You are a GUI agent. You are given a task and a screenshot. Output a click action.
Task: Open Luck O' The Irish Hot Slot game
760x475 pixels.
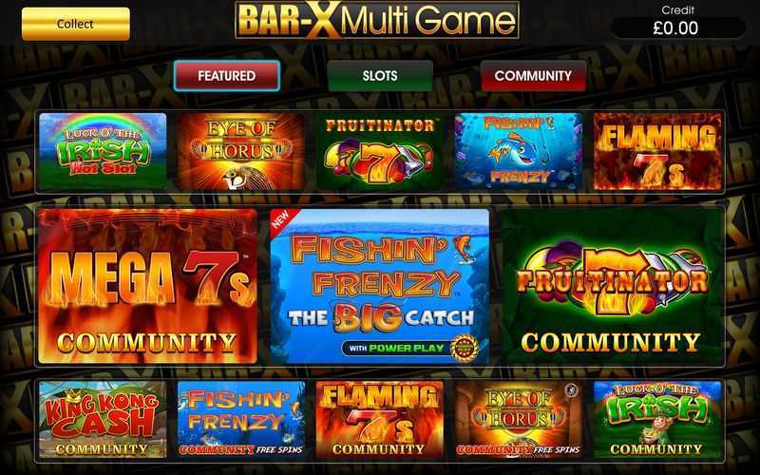103,151
